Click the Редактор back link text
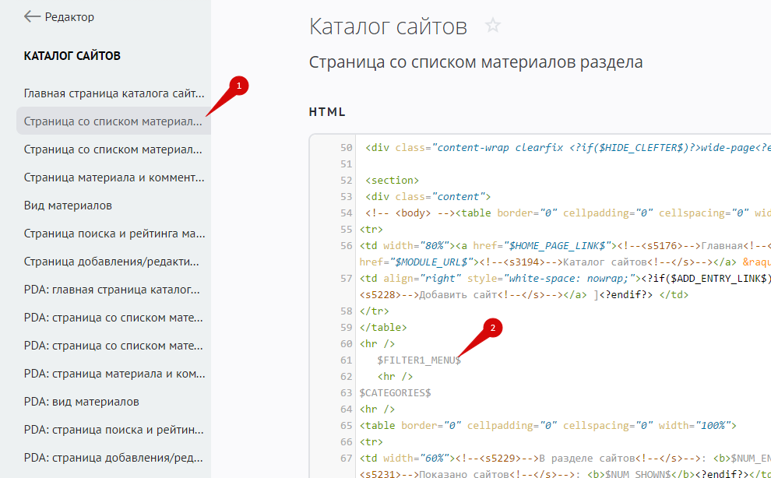This screenshot has height=478, width=771. [69, 16]
